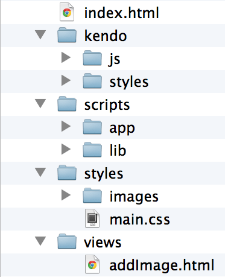The image size is (225, 277).
Task: Click the index.html Chrome file icon
Action: click(x=67, y=12)
